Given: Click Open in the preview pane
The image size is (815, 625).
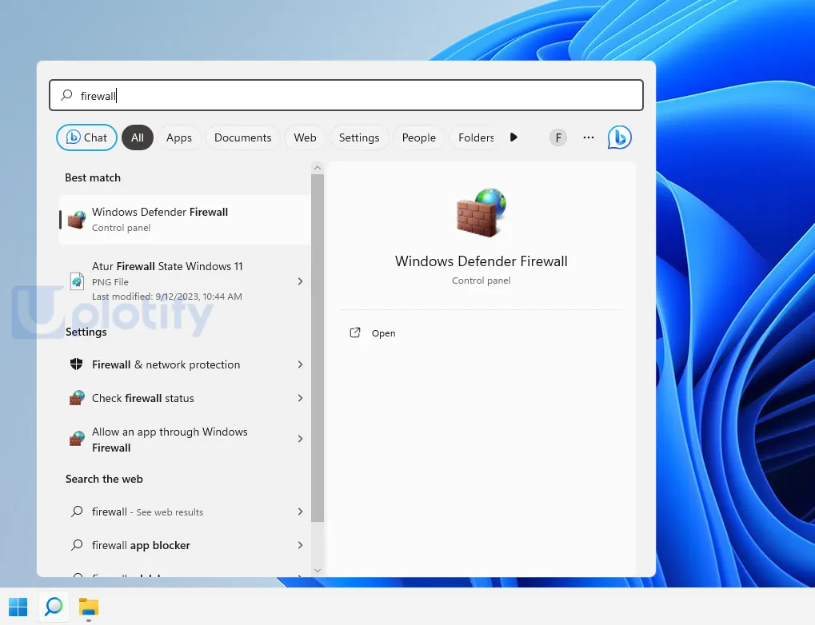Looking at the screenshot, I should (x=384, y=333).
